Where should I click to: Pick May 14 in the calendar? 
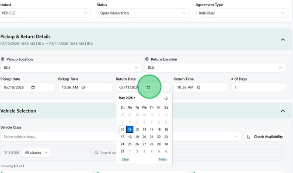pyautogui.click(x=152, y=130)
